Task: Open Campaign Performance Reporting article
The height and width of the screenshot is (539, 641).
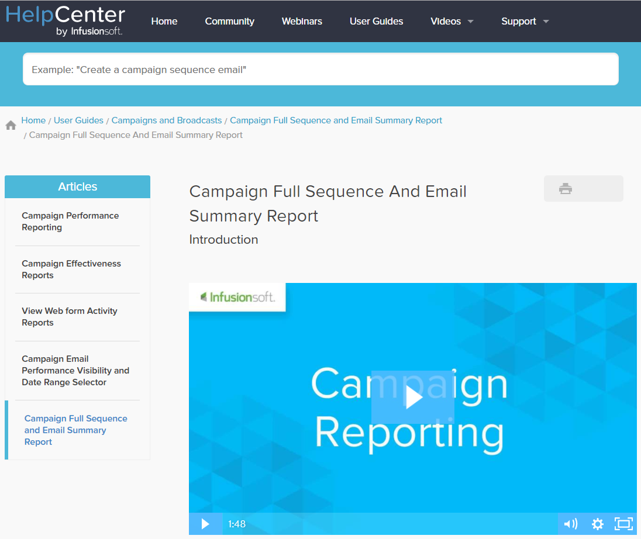Action: [70, 221]
